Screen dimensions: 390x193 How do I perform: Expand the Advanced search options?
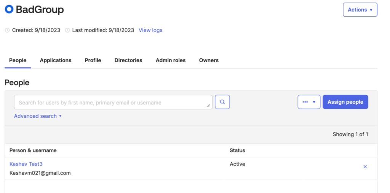(x=38, y=116)
